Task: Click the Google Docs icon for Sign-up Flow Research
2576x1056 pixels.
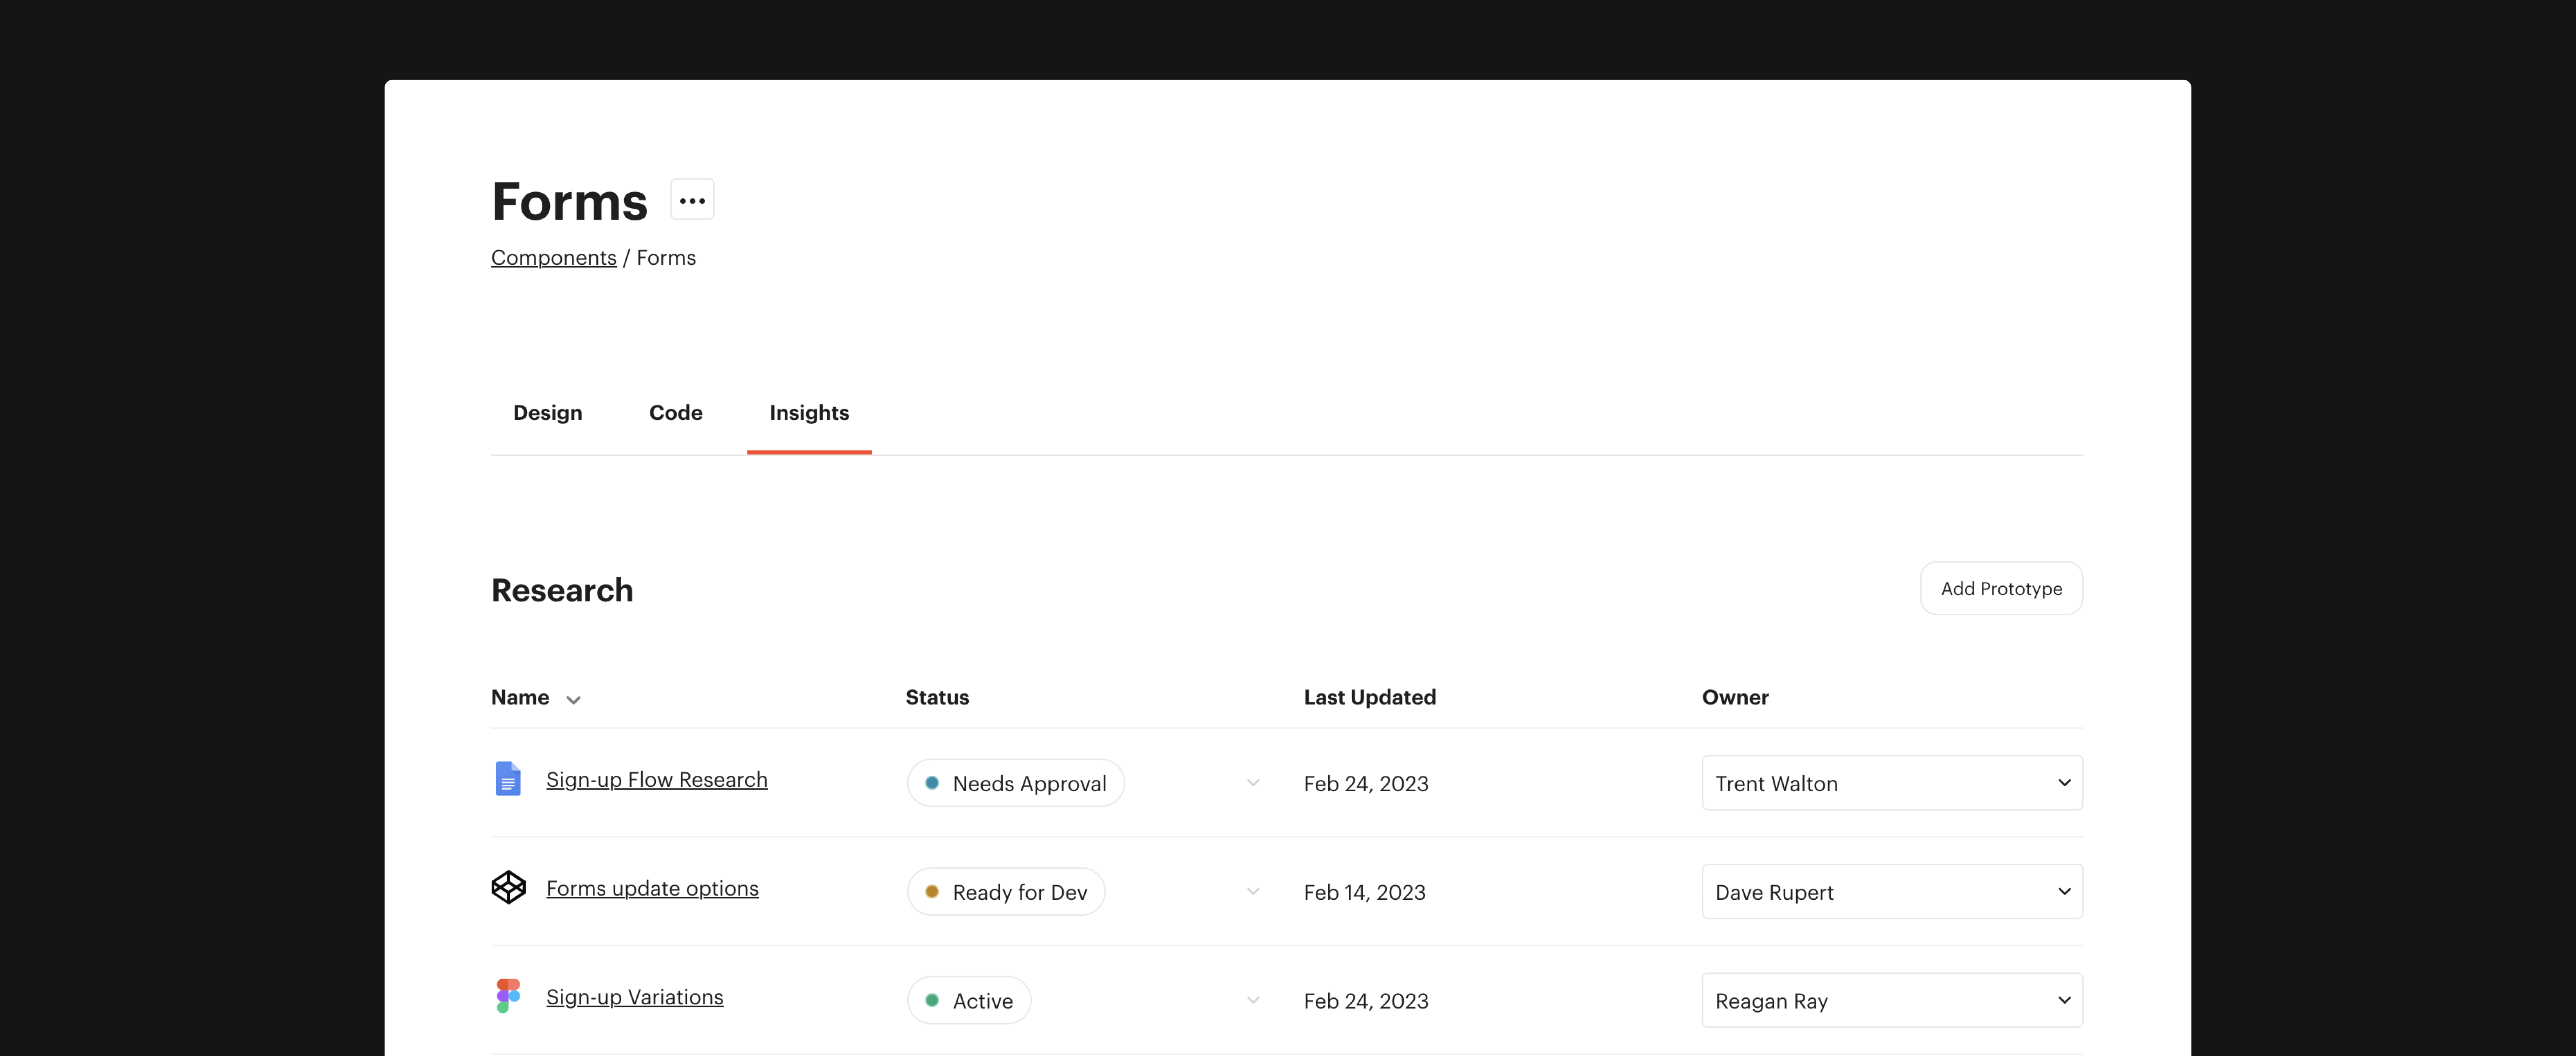Action: pyautogui.click(x=508, y=779)
